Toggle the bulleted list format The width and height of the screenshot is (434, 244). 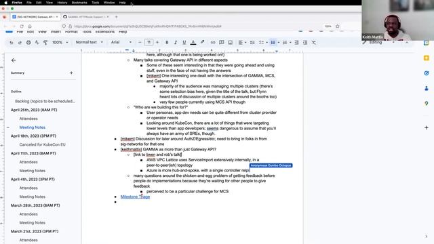coord(273,42)
